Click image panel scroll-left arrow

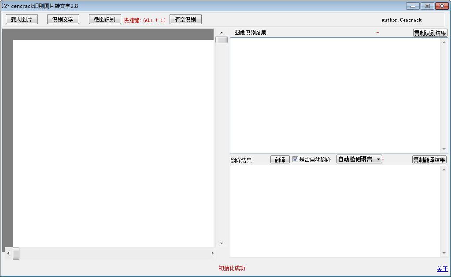point(8,253)
